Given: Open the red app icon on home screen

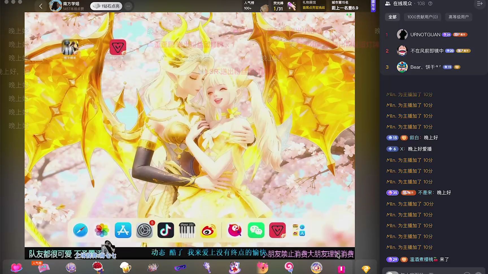Looking at the screenshot, I should click(x=118, y=47).
